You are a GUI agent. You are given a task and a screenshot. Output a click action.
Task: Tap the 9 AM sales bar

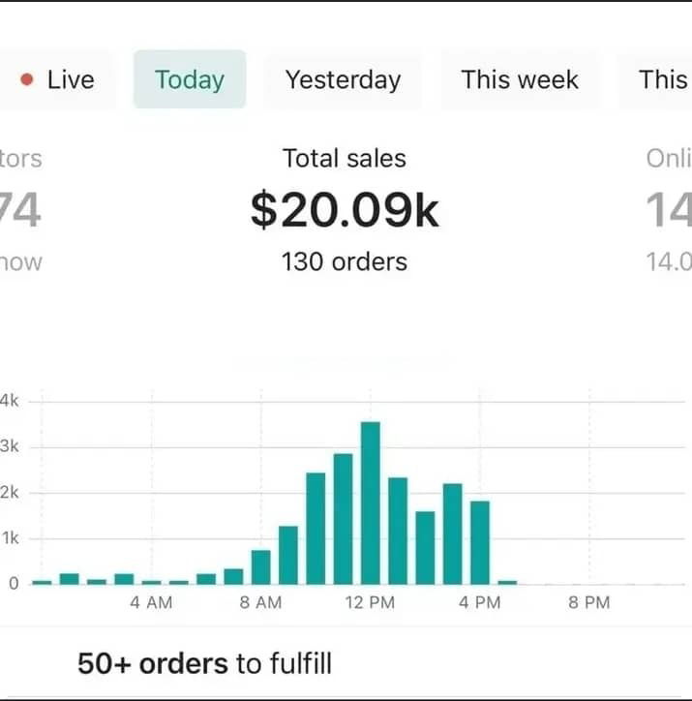(x=288, y=555)
